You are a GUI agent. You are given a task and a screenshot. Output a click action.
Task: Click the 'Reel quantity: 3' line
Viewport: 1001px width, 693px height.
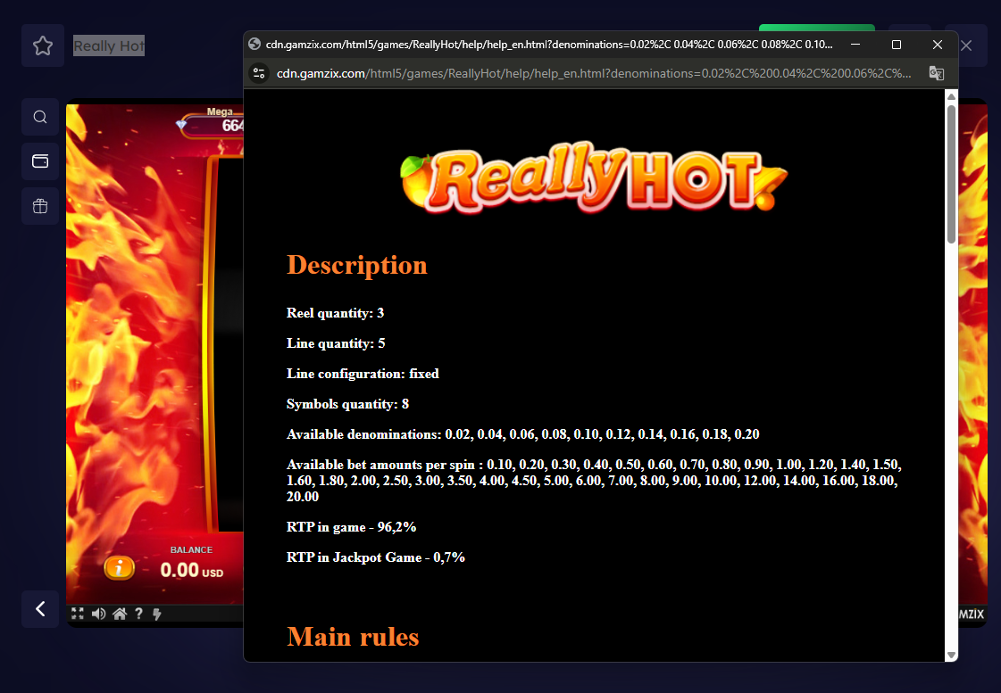335,313
